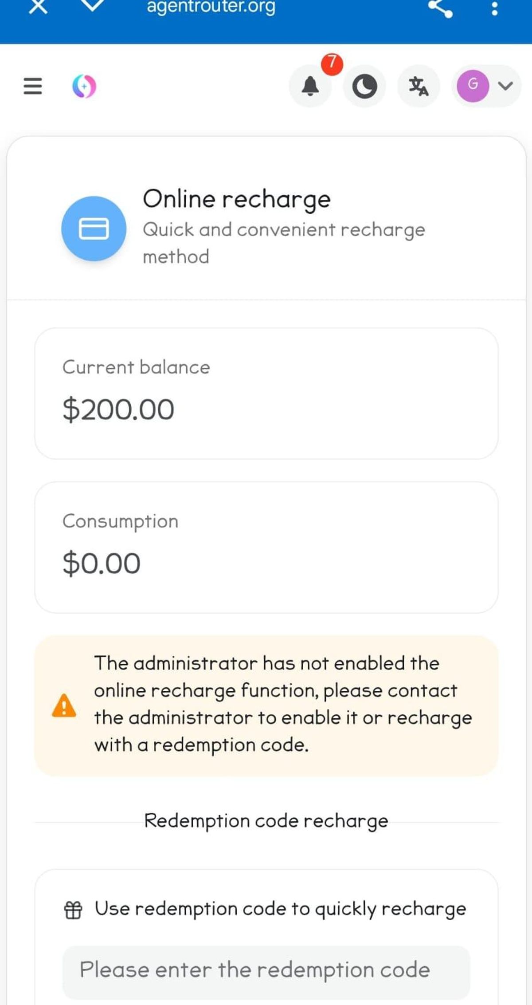Click the purple G user avatar
Image resolution: width=532 pixels, height=1005 pixels.
pos(473,86)
